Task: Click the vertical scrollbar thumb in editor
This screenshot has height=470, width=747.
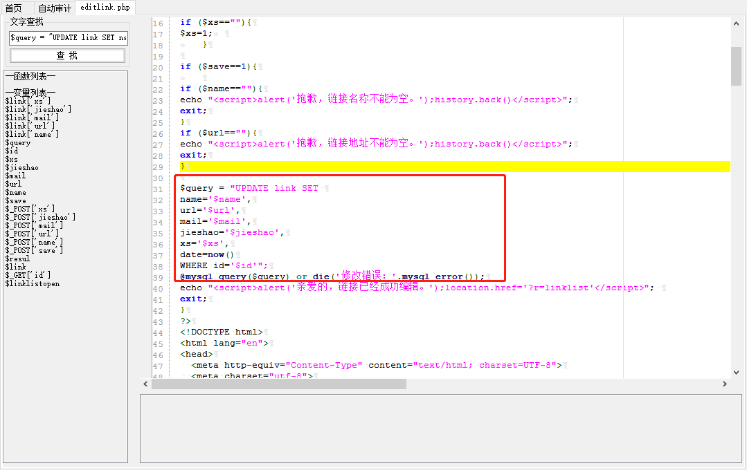Action: click(x=736, y=66)
